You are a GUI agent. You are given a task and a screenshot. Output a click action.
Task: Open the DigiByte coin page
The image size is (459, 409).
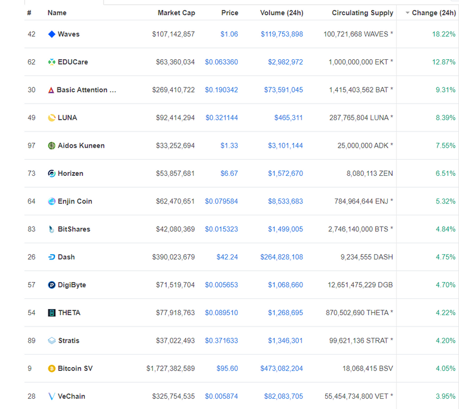point(72,285)
